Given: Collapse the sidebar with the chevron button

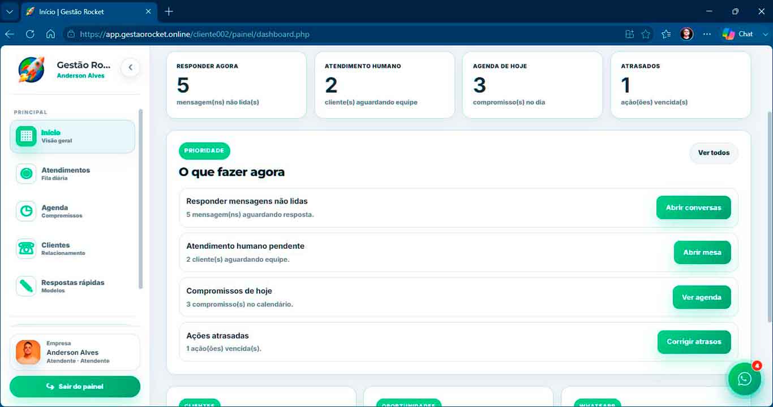Looking at the screenshot, I should [x=130, y=67].
